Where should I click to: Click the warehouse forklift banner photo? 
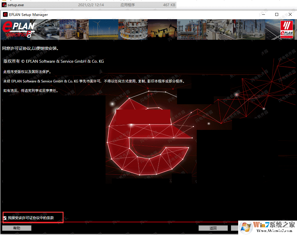point(74,29)
